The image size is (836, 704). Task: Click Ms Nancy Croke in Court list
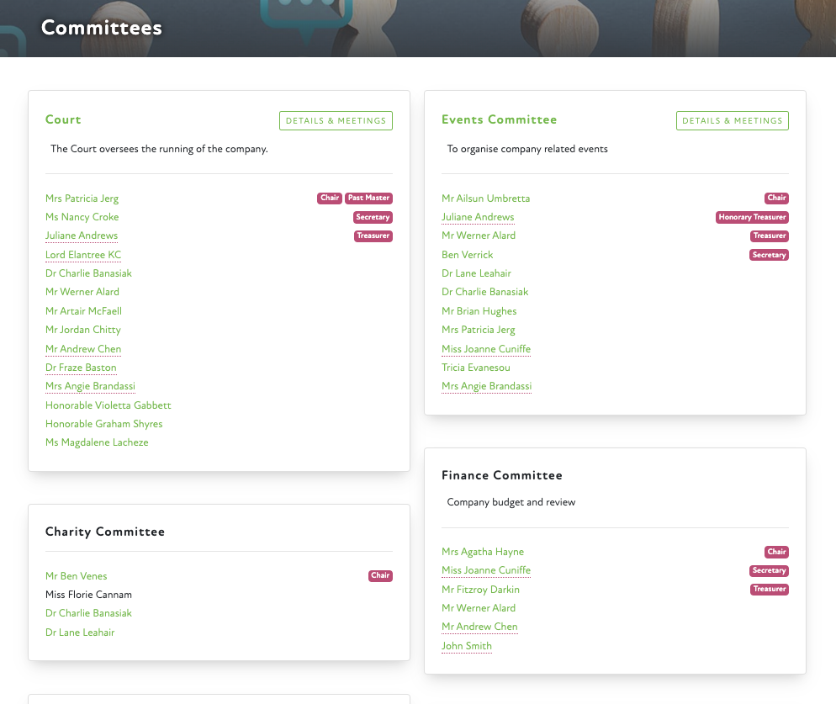pos(82,217)
